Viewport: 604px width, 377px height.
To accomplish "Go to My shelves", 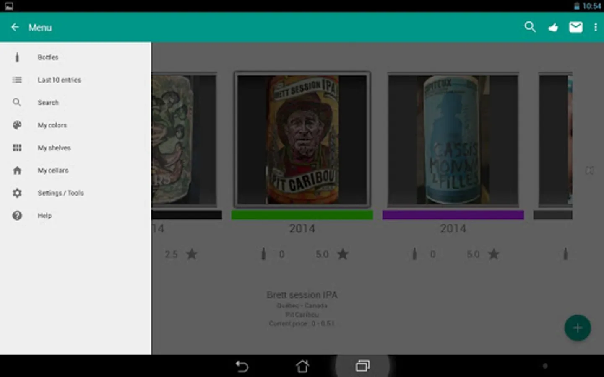I will (x=75, y=148).
